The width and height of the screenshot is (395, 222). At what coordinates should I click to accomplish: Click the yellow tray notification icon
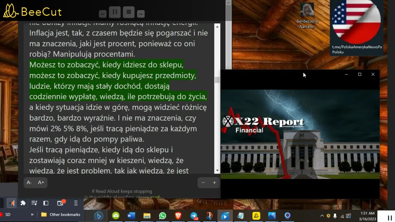328,216
